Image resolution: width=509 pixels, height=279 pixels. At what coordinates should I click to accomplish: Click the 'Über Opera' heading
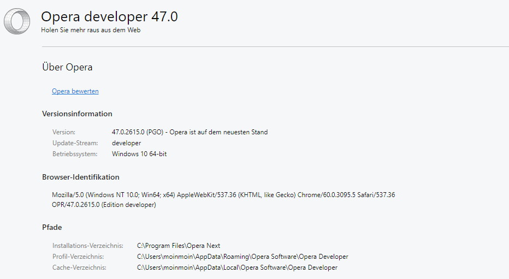(x=67, y=67)
